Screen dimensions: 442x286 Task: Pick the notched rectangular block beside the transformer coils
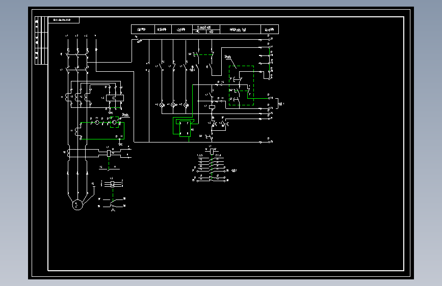coord(115,98)
